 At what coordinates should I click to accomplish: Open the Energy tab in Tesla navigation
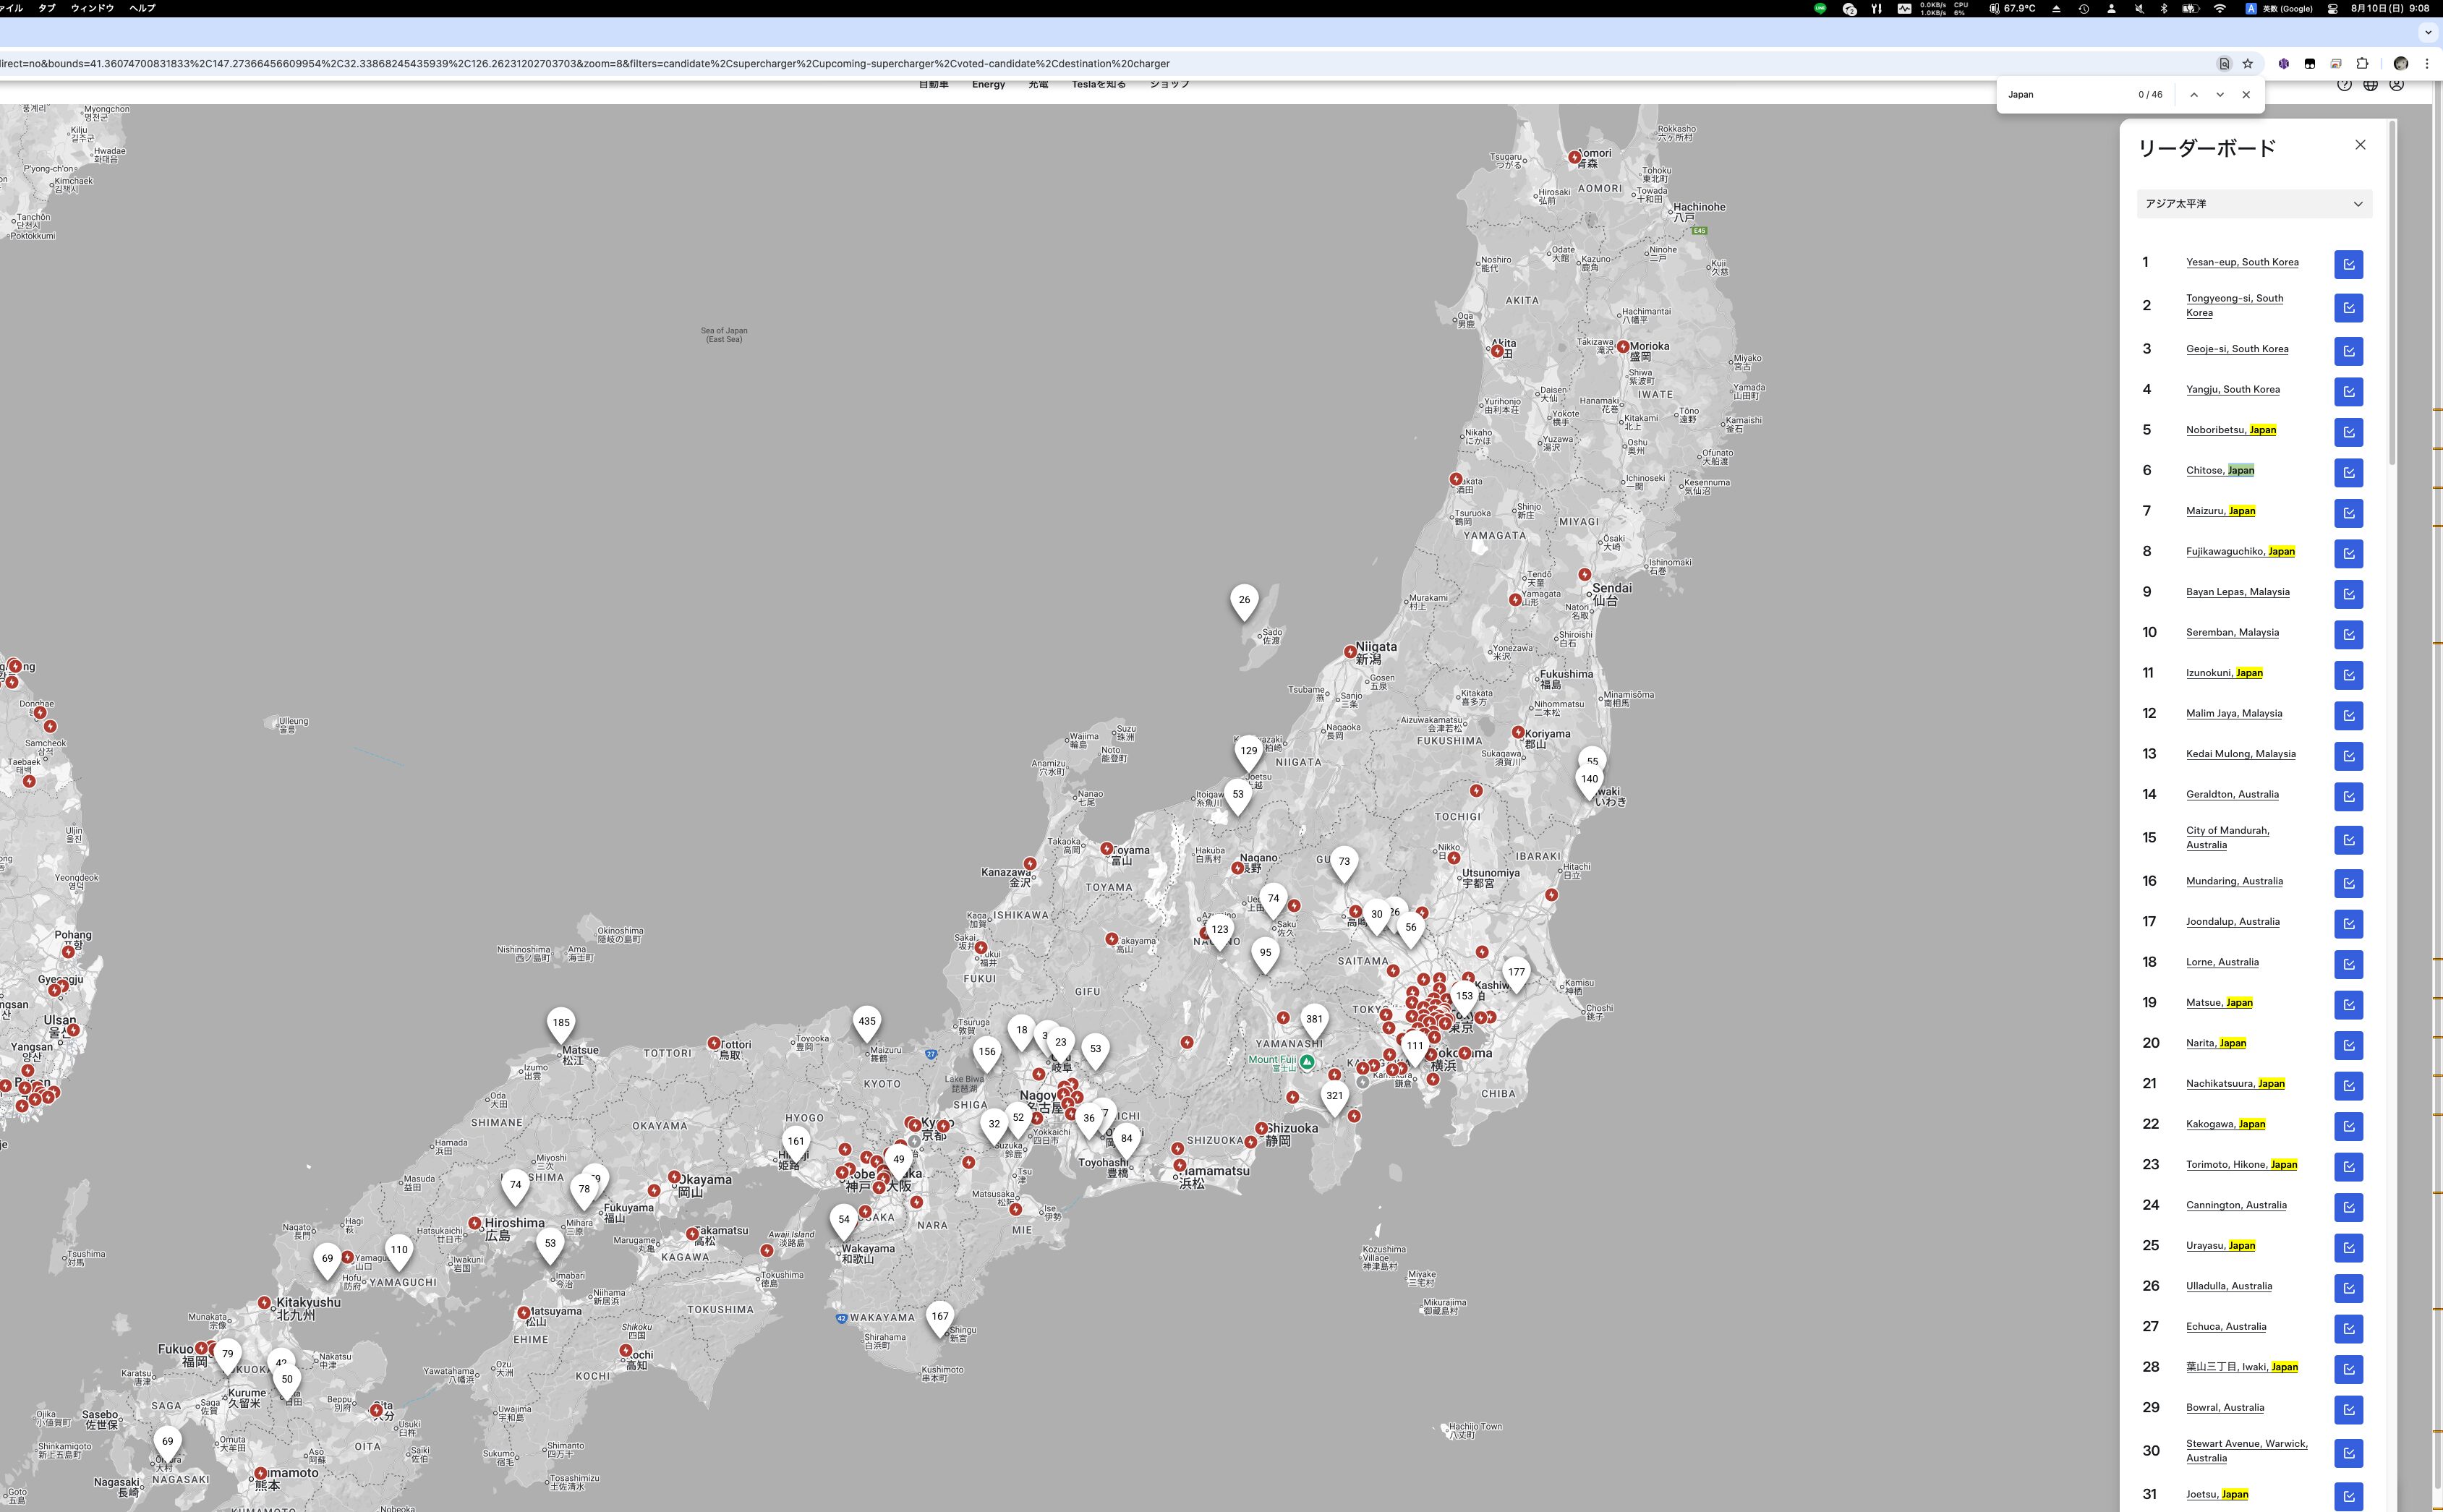click(x=988, y=85)
